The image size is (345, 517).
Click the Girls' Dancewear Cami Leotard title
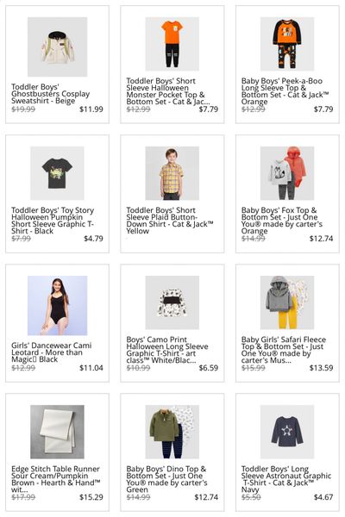coord(52,352)
